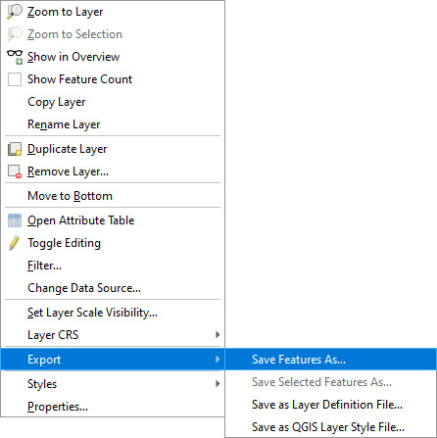Choose Save as QGIS Layer Style File...
Image resolution: width=437 pixels, height=438 pixels.
click(x=331, y=427)
